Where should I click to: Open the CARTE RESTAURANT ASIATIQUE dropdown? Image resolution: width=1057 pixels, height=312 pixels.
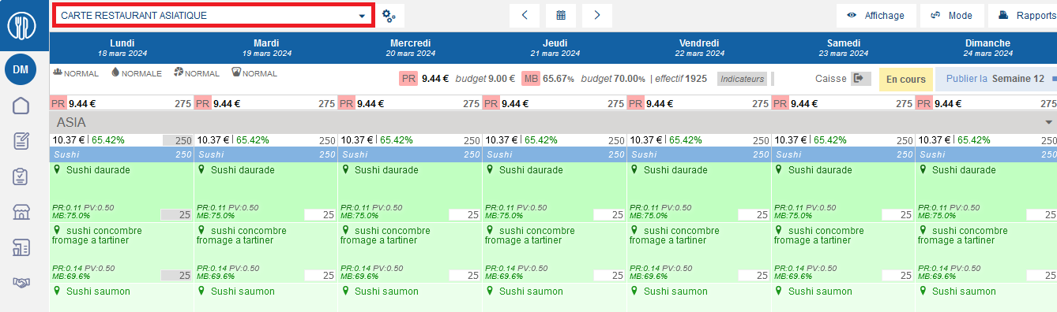[213, 15]
